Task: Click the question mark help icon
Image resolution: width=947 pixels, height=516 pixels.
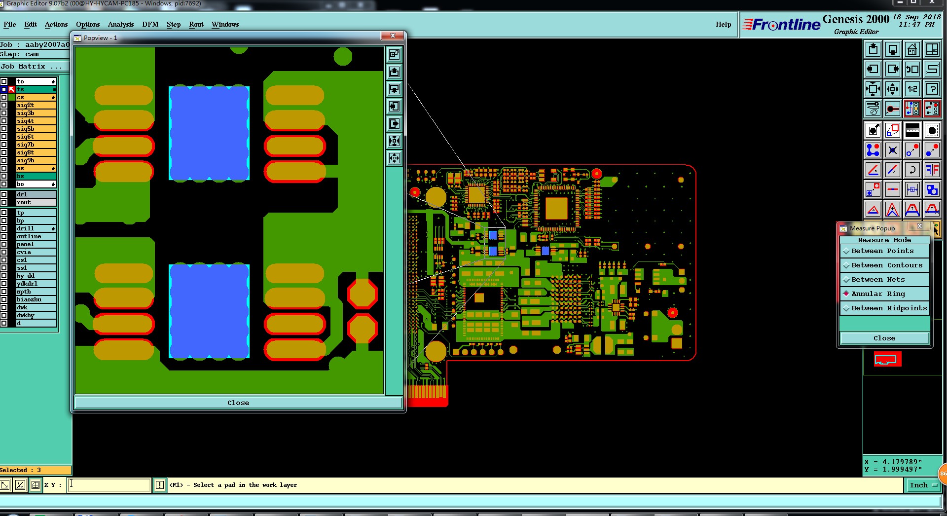Action: click(x=932, y=89)
